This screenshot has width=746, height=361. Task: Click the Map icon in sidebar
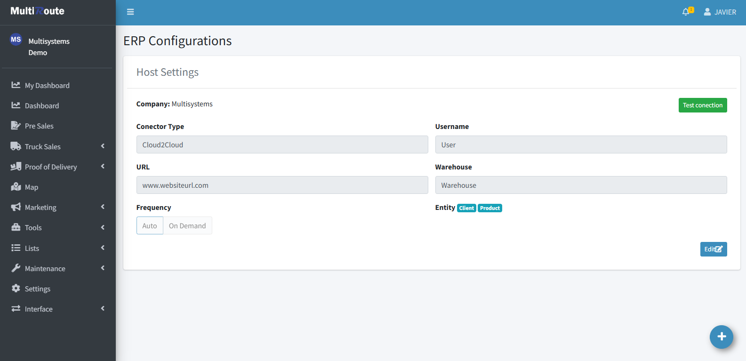click(16, 187)
